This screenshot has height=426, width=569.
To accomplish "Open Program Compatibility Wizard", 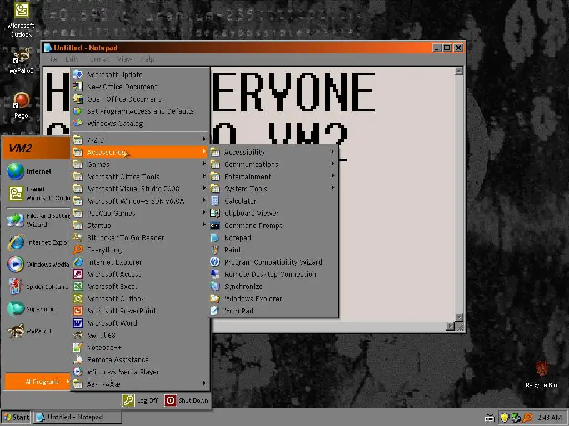I will [273, 262].
